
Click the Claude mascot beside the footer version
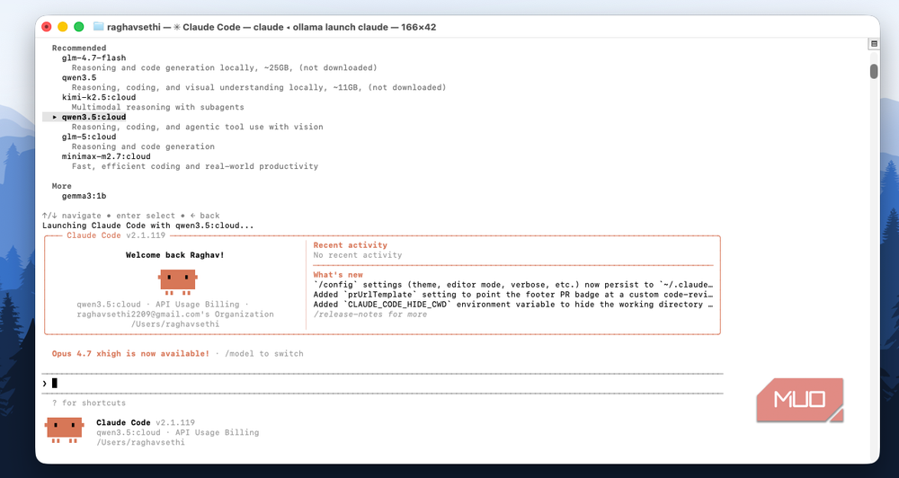coord(65,430)
